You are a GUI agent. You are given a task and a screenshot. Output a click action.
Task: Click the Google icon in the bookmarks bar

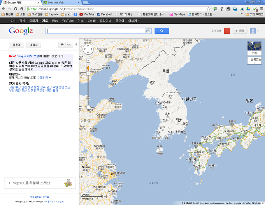click(75, 14)
